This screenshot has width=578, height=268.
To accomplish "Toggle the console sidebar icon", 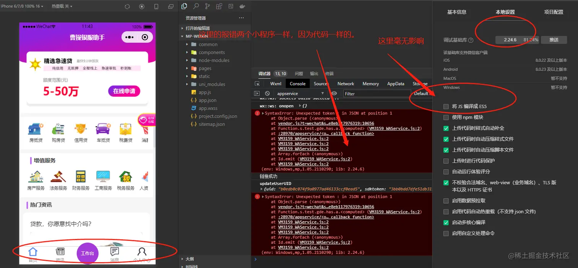I will tap(257, 93).
